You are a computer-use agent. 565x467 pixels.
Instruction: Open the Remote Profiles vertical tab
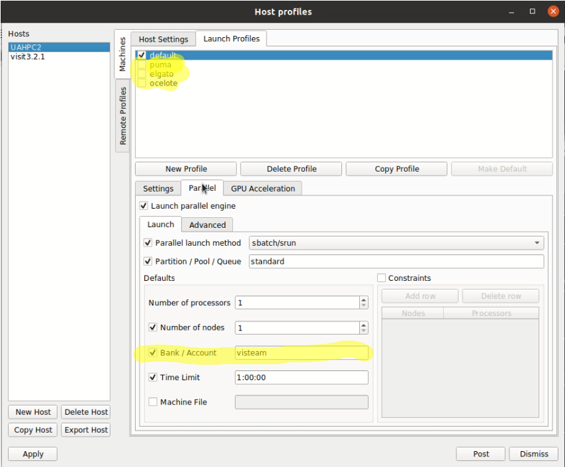[x=122, y=116]
